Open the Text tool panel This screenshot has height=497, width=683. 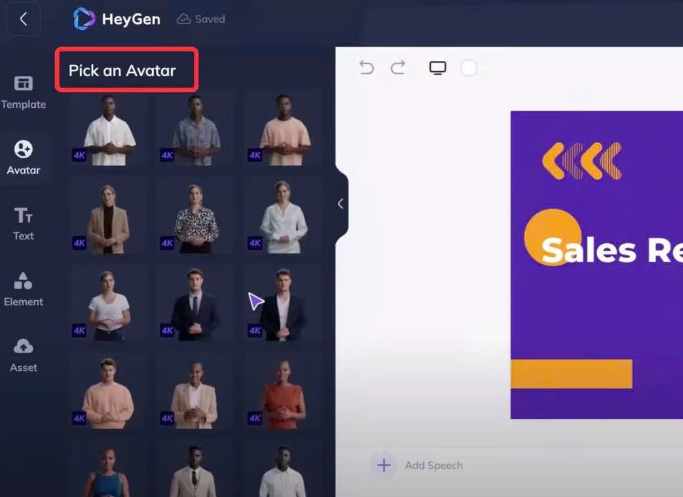(x=24, y=224)
